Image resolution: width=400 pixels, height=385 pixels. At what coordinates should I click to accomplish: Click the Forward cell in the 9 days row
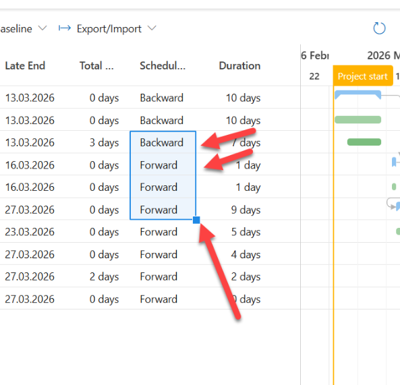click(163, 210)
